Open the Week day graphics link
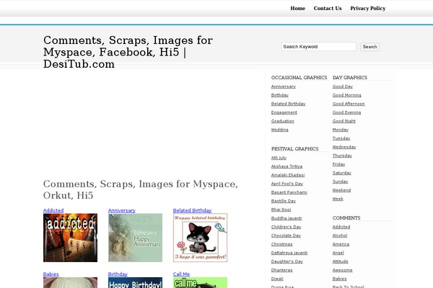Viewport: 433px width, 288px height. (338, 199)
